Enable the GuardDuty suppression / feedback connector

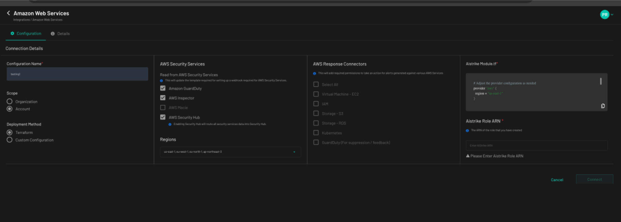click(x=316, y=143)
